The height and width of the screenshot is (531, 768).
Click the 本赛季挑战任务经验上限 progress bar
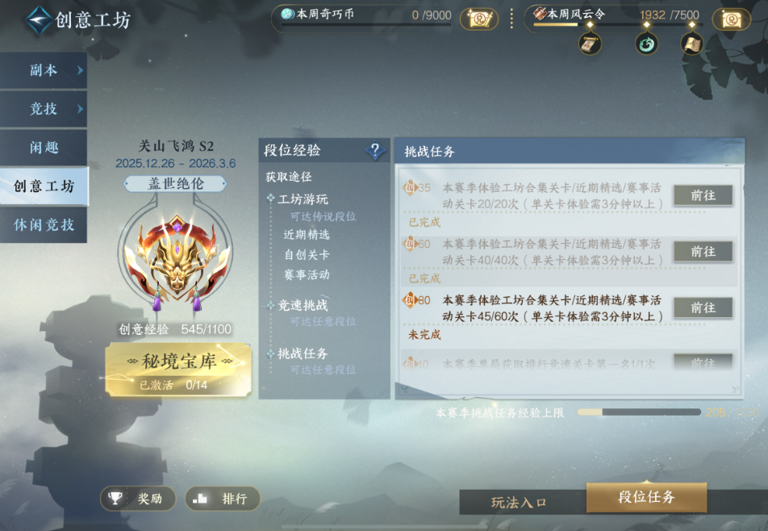[639, 412]
